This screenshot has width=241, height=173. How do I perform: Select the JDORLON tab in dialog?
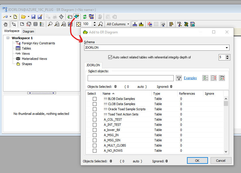point(93,65)
